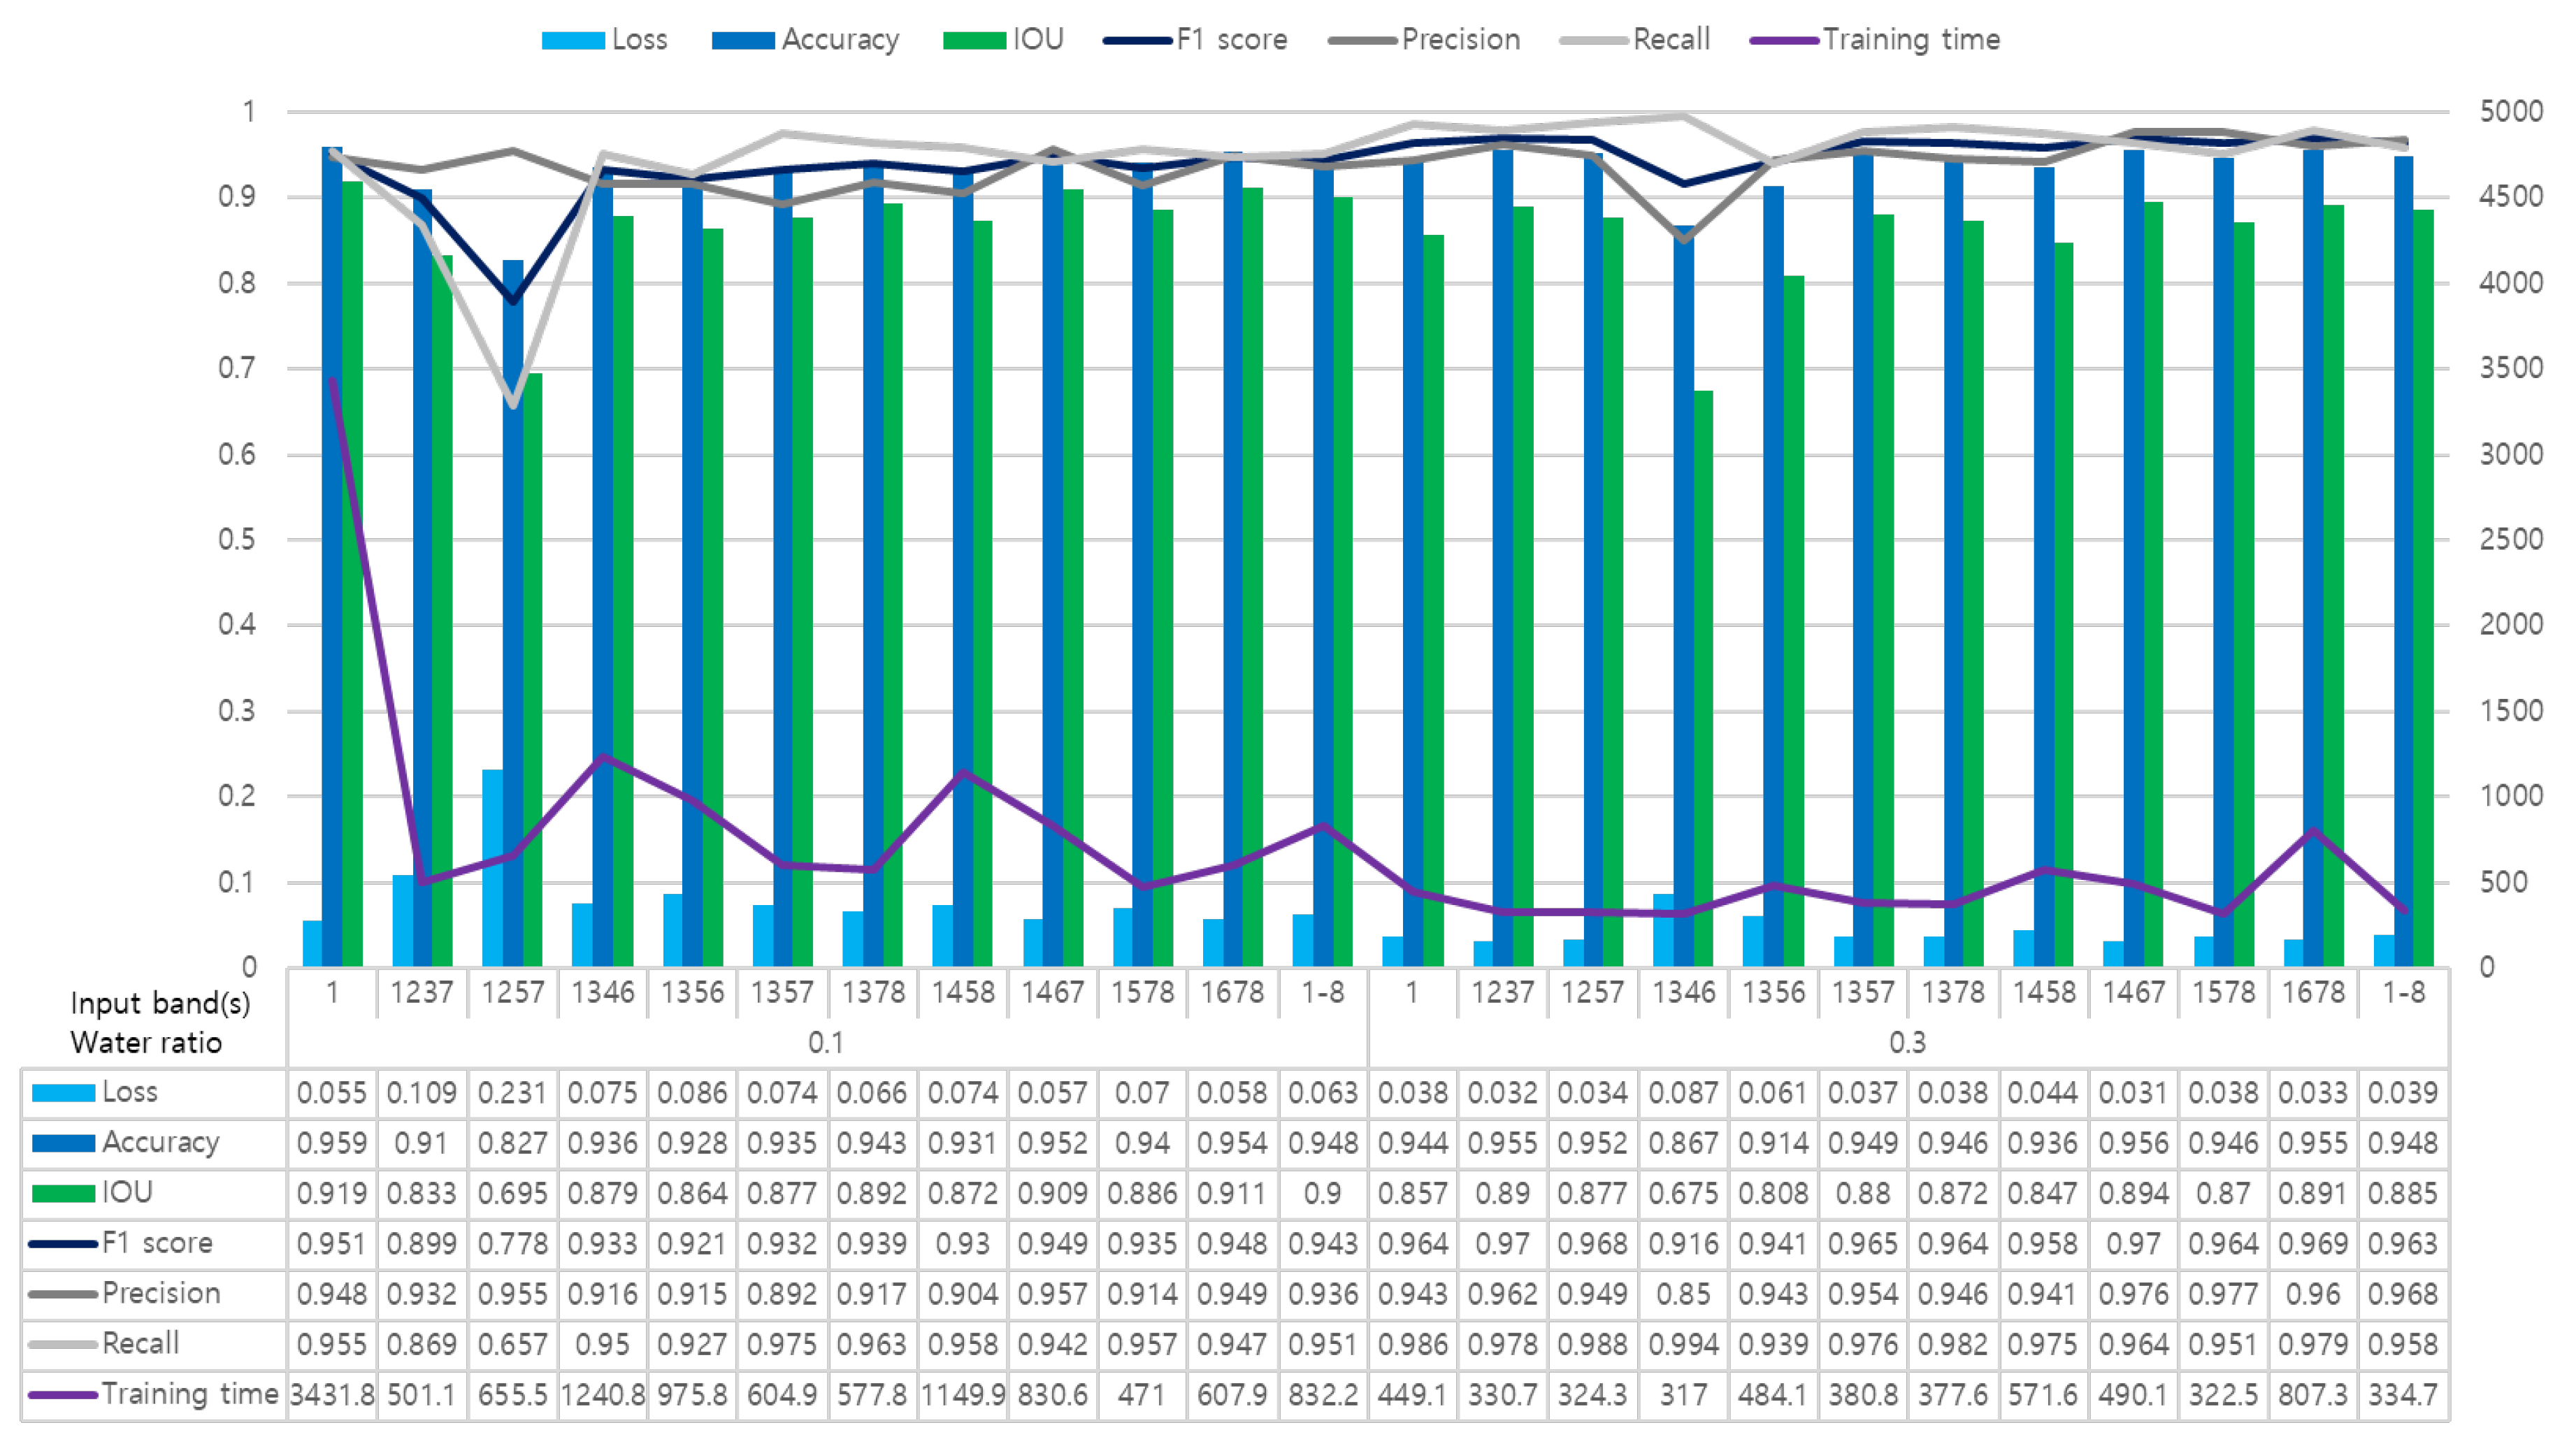Click the 3431.8 training time cell
Viewport: 2576px width, 1439px height.
(x=331, y=1395)
